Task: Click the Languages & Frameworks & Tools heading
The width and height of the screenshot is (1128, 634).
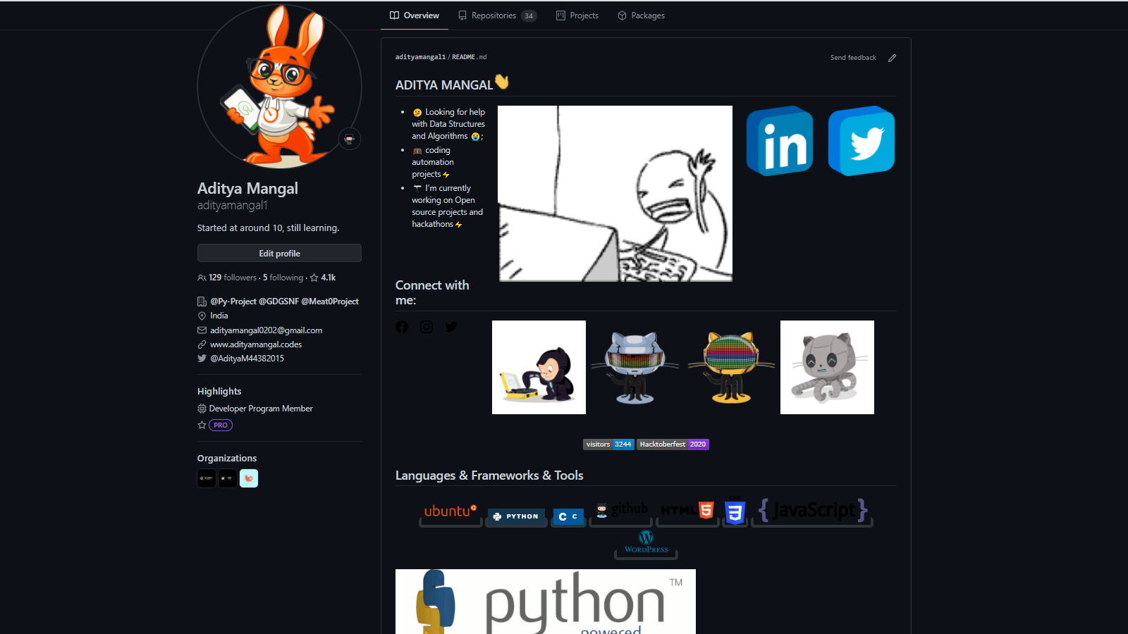Action: 489,475
